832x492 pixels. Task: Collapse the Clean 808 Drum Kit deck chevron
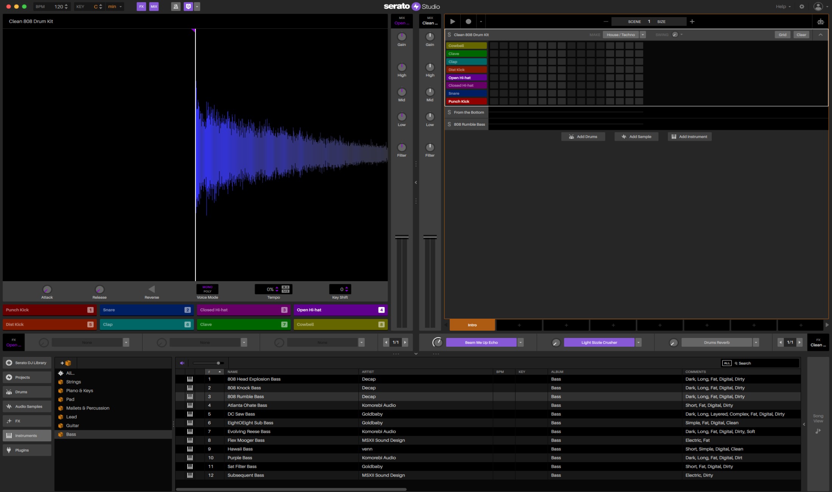coord(820,35)
